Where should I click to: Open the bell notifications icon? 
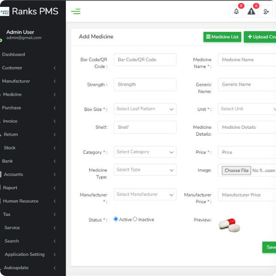pyautogui.click(x=236, y=11)
